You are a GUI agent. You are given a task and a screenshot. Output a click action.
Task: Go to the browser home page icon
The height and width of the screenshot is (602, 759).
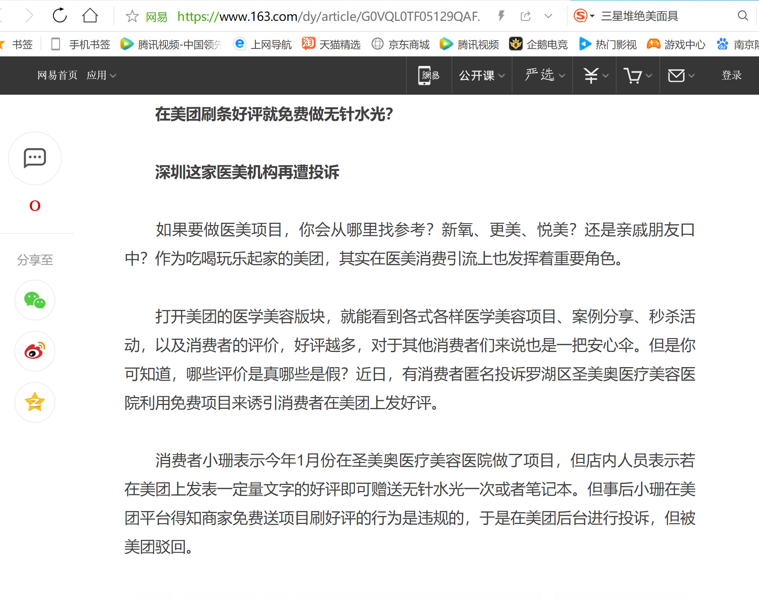click(90, 16)
